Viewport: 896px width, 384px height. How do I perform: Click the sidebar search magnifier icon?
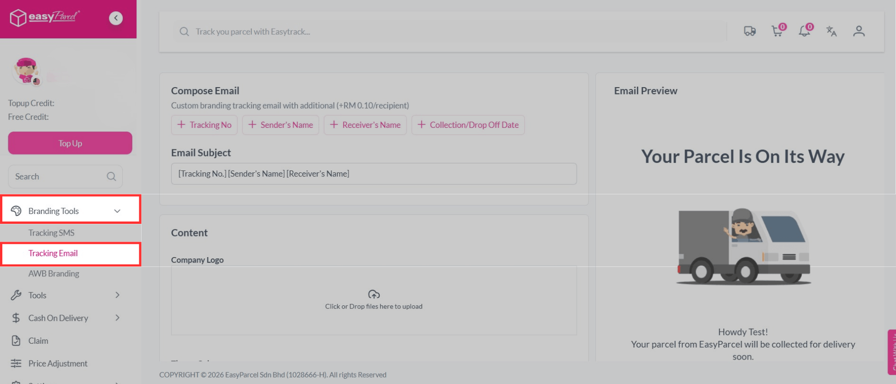(111, 177)
